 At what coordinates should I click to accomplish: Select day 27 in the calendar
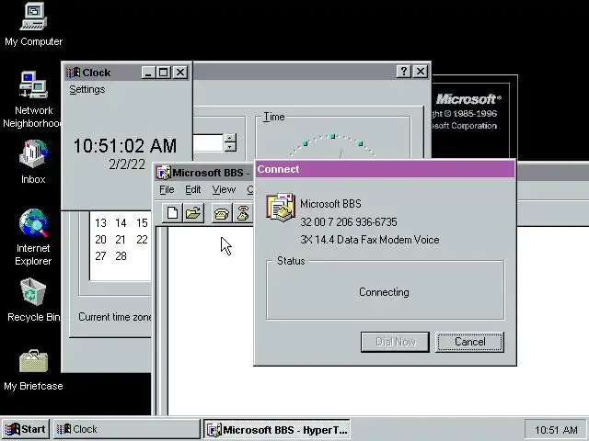(x=100, y=256)
